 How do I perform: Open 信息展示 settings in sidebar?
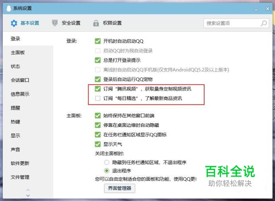tap(28, 94)
